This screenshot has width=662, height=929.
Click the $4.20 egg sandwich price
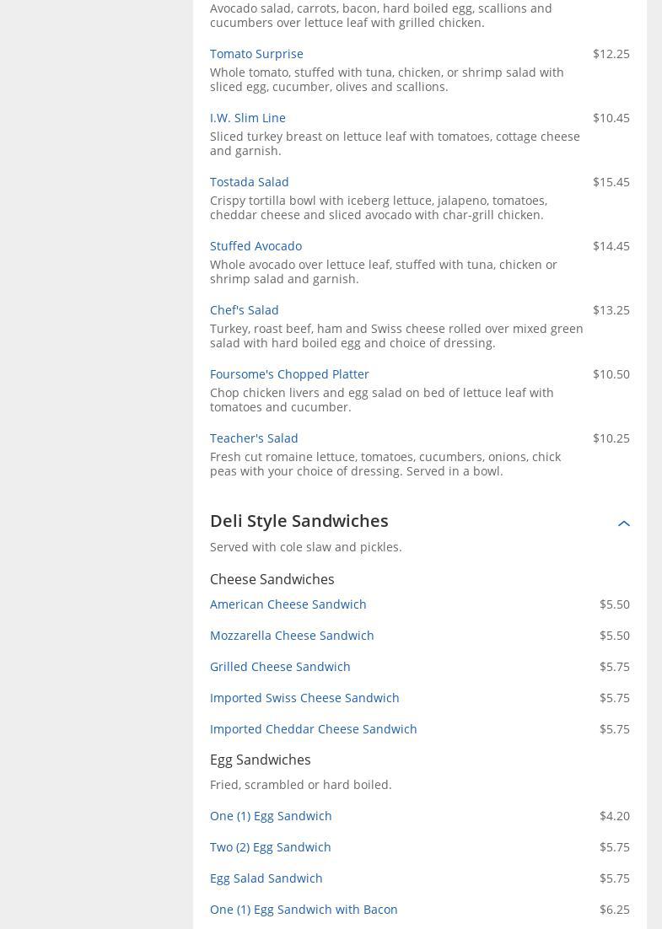[x=614, y=816]
